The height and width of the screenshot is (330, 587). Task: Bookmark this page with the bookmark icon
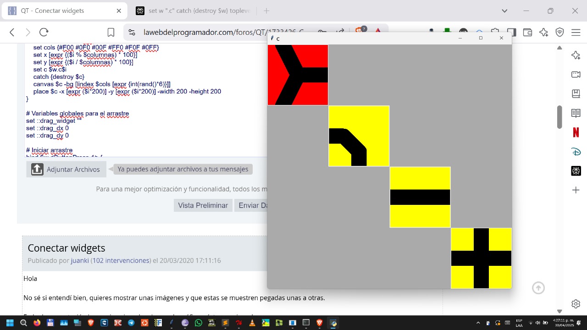[111, 32]
